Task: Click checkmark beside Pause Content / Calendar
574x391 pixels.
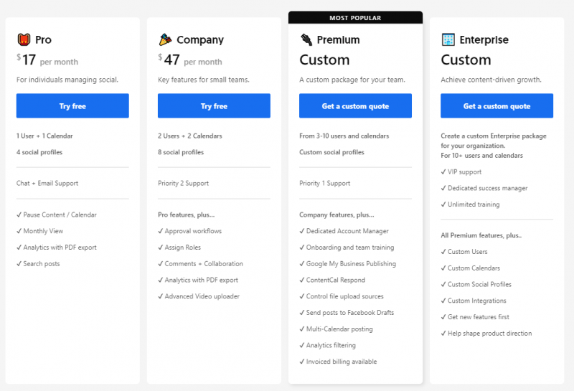Action: pyautogui.click(x=19, y=215)
